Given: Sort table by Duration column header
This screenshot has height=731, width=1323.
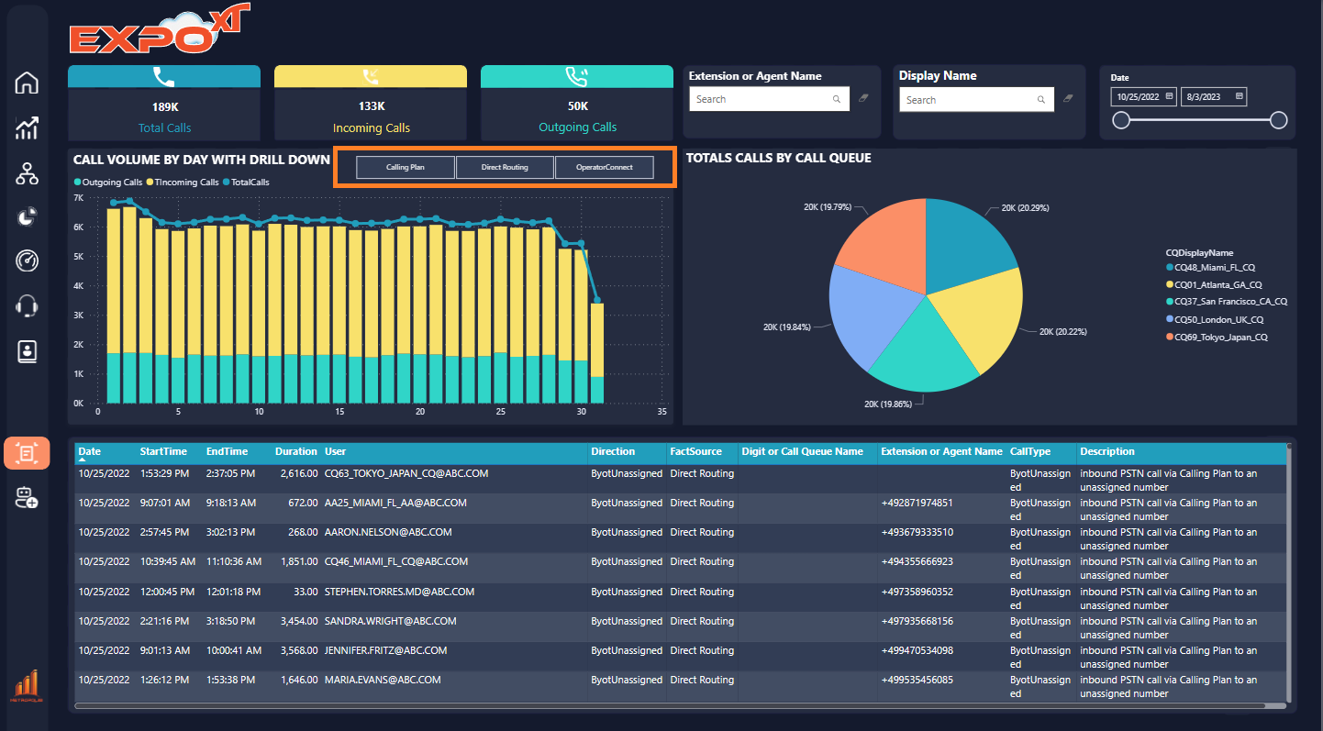Looking at the screenshot, I should [295, 451].
